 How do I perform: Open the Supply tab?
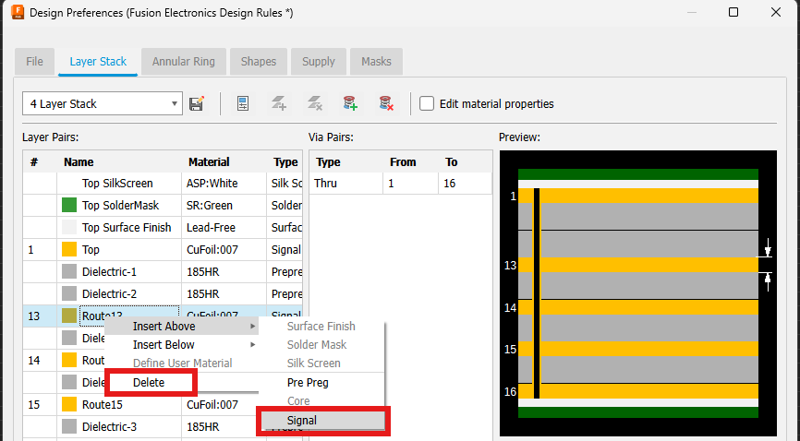coord(319,62)
